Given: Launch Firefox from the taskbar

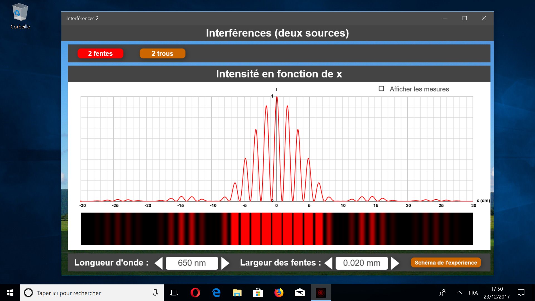Looking at the screenshot, I should click(x=279, y=293).
